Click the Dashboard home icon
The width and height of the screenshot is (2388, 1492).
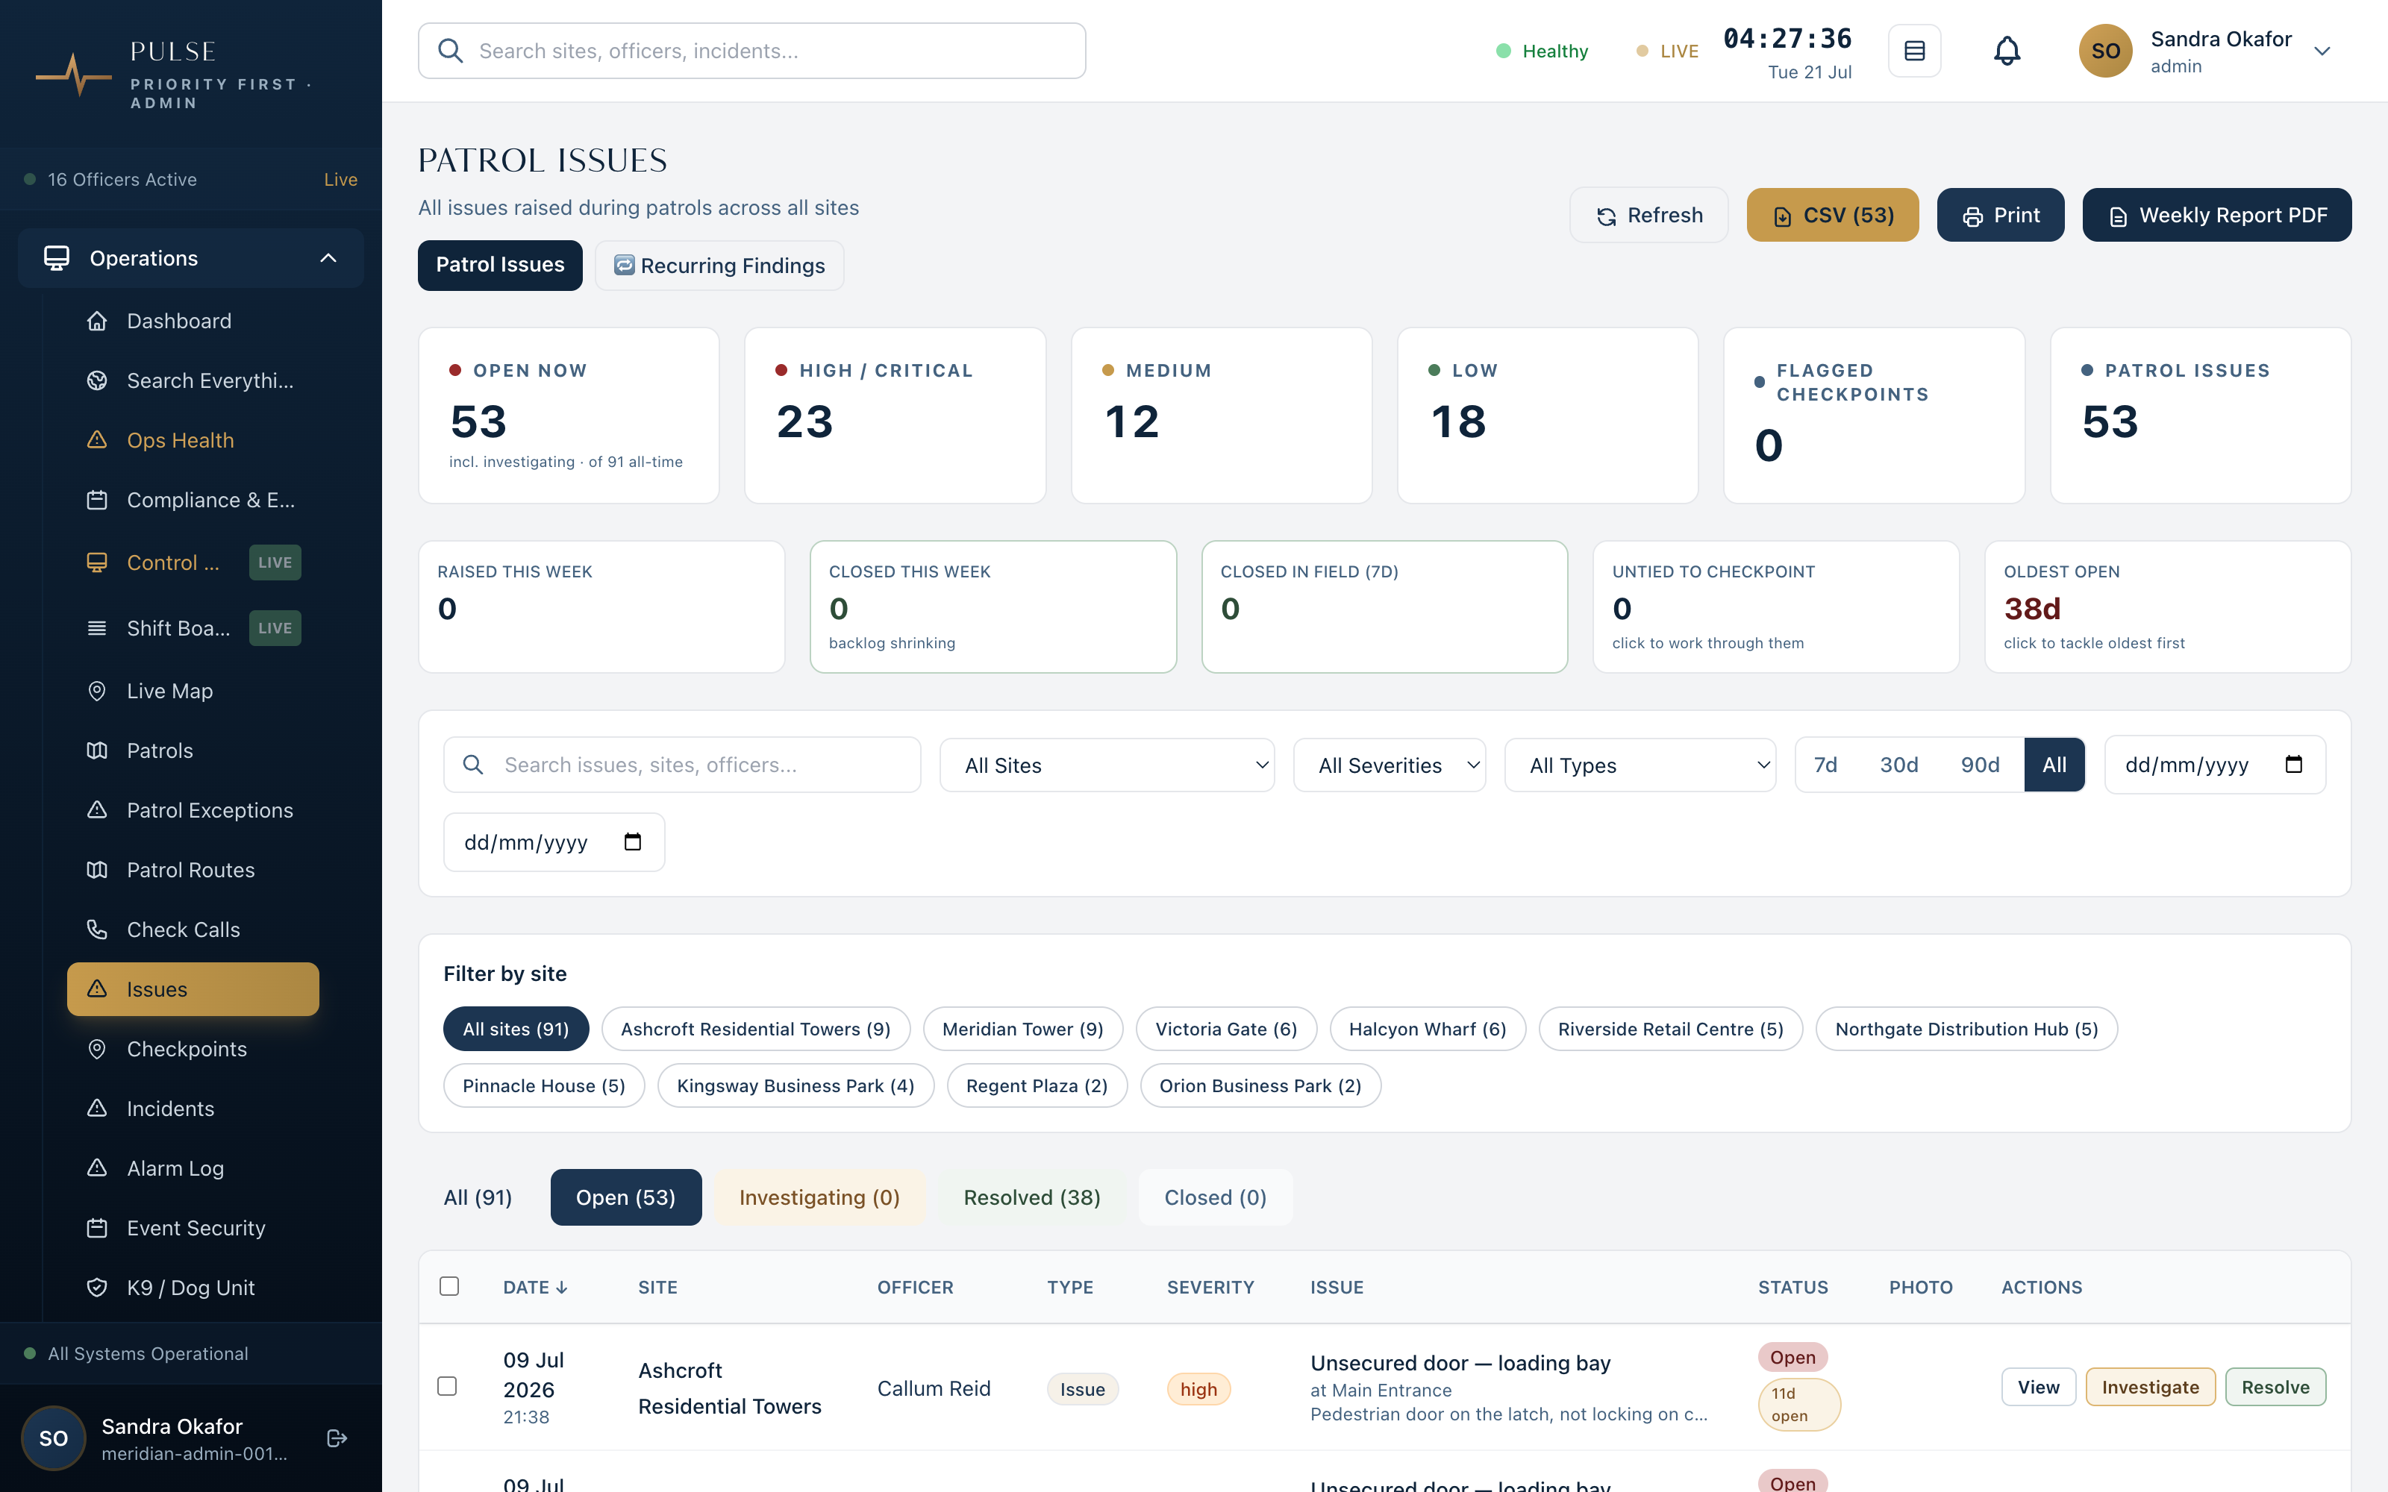click(97, 321)
